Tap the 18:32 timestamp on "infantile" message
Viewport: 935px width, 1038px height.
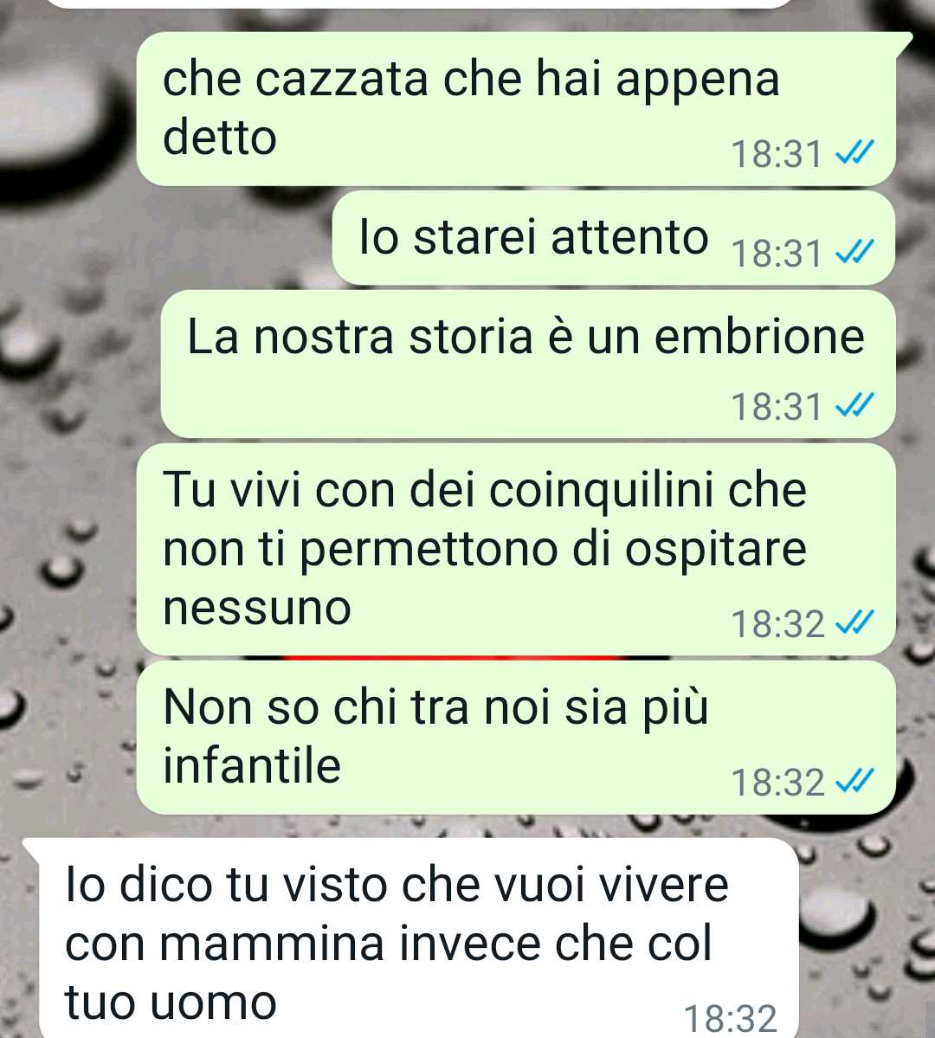click(x=777, y=783)
